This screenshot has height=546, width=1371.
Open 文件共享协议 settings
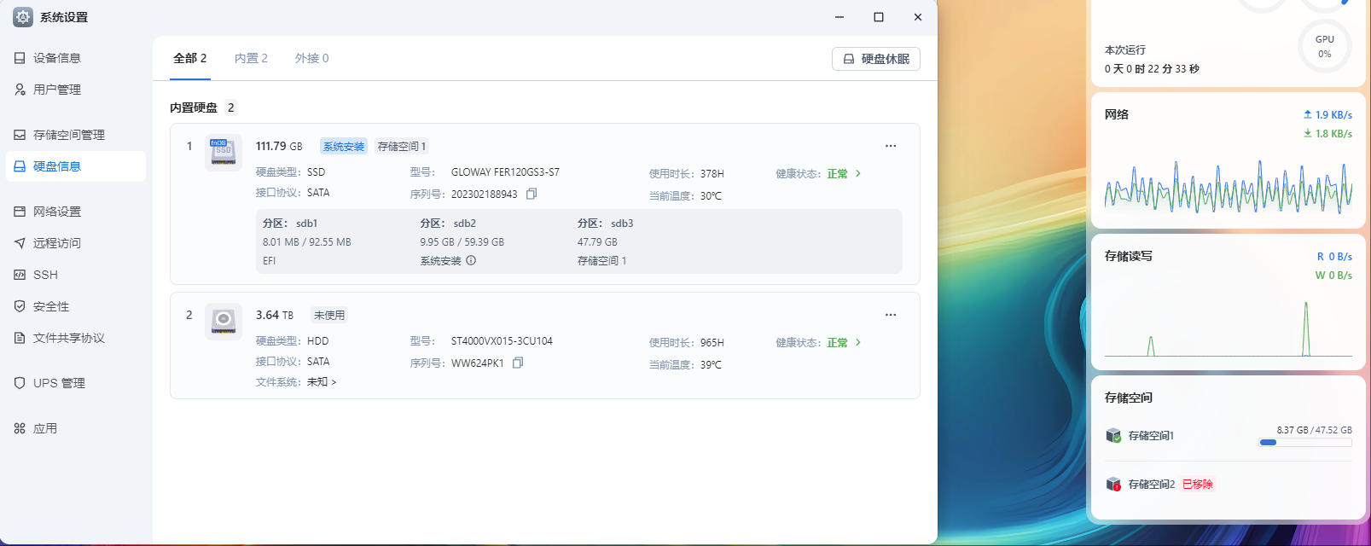pyautogui.click(x=75, y=338)
